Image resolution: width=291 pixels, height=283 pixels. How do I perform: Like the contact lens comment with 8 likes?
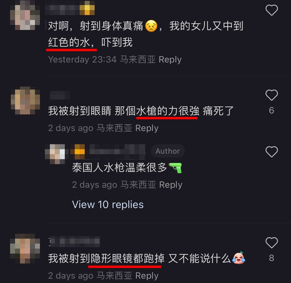click(x=271, y=242)
